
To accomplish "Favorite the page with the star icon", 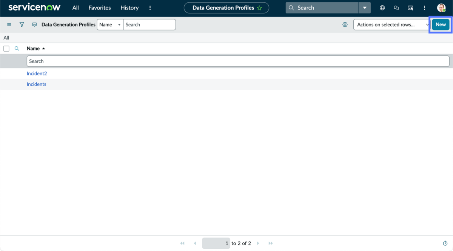I will pos(259,8).
